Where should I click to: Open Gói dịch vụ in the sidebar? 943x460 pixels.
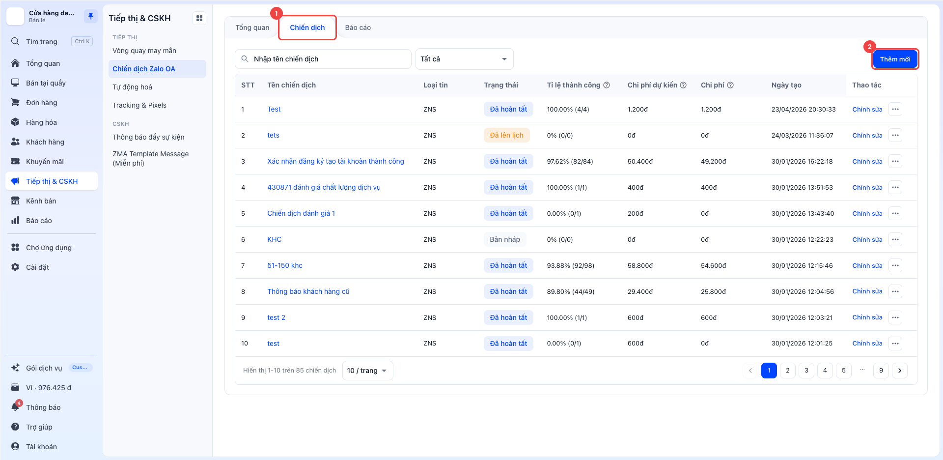coord(52,368)
